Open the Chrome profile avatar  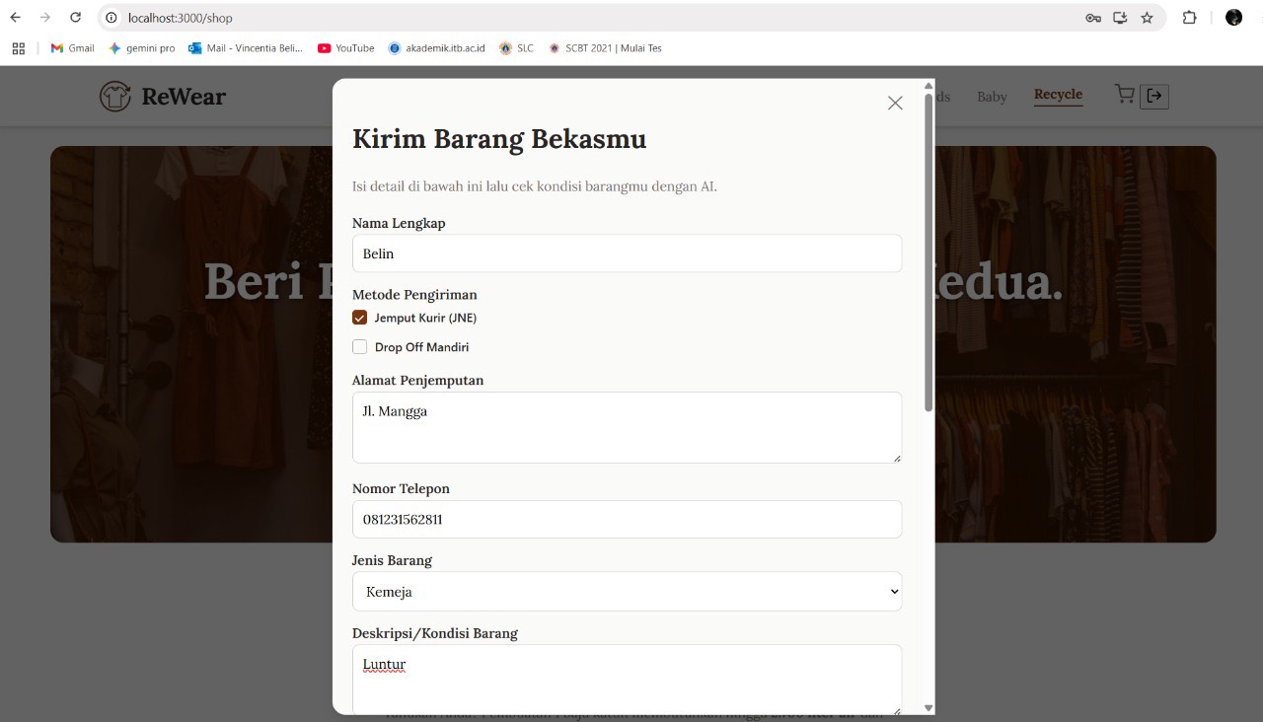pos(1233,18)
